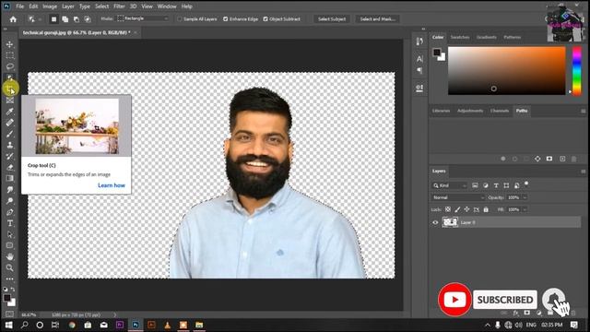Toggle Lock Transparent Pixels
590x332 pixels.
coord(448,209)
